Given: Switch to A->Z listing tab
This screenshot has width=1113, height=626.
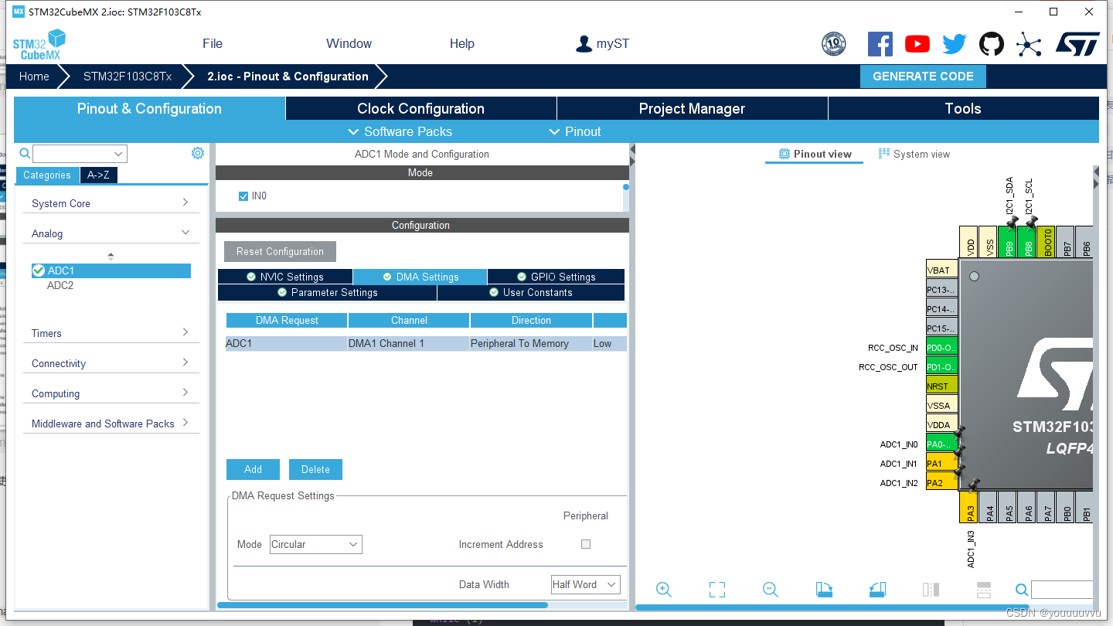Looking at the screenshot, I should click(x=98, y=175).
